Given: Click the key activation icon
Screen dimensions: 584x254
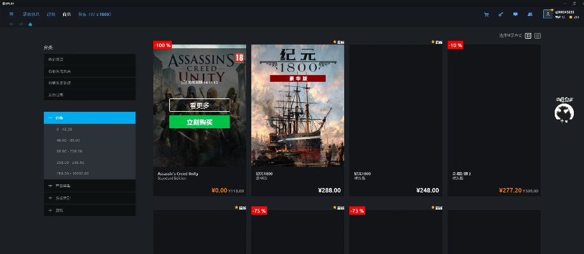Looking at the screenshot, I should (x=501, y=15).
